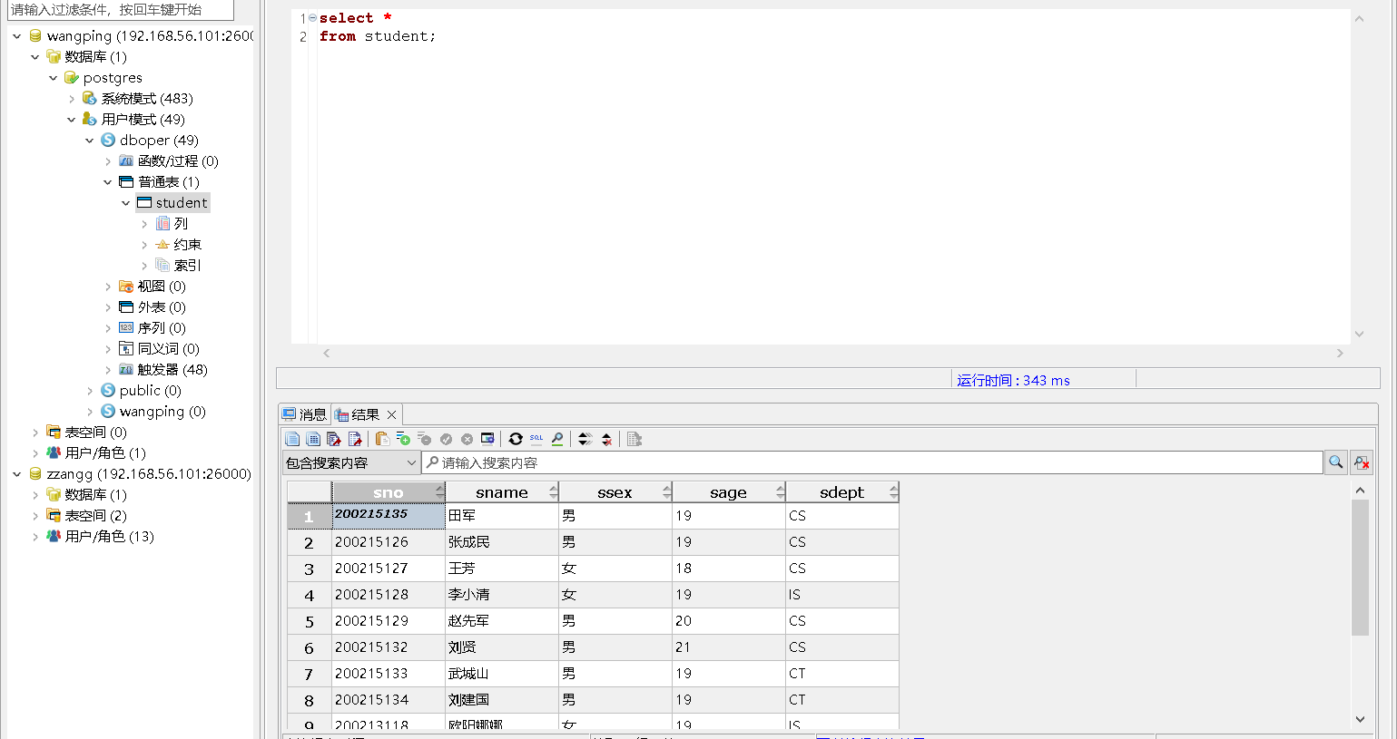Click the copy-with-grid icon in result toolbar

tap(313, 439)
